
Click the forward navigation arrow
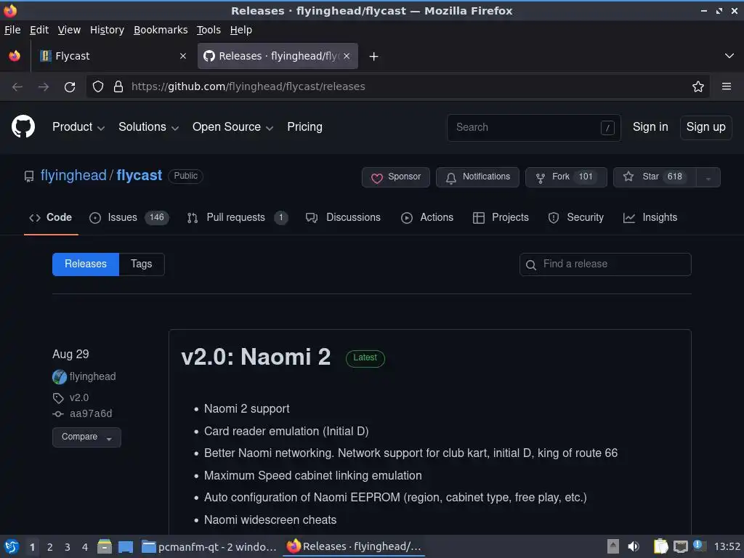point(44,87)
